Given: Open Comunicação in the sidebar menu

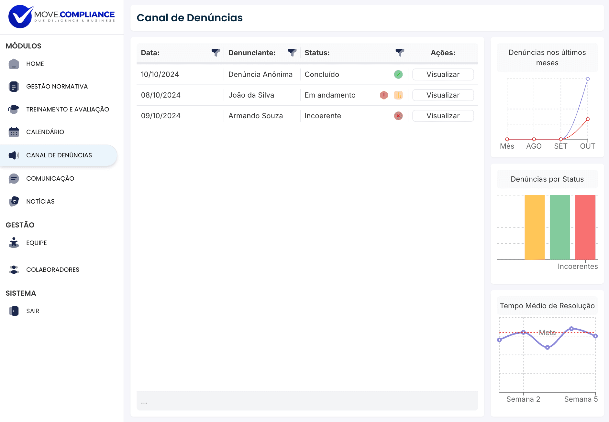Looking at the screenshot, I should (x=50, y=179).
